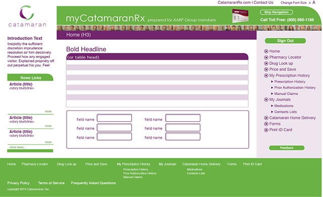Click the arrow icon beside Price and Save
The height and width of the screenshot is (197, 323).
(x=266, y=70)
